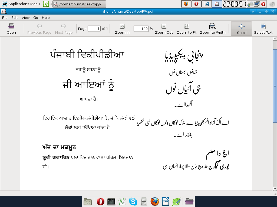Click the bold text 'ਯੂਰੀ ਗਗਾਰਿਨ'
This screenshot has height=207, width=277.
coord(56,157)
